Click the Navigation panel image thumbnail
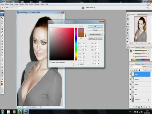The image size is (152, 114). point(141,29)
